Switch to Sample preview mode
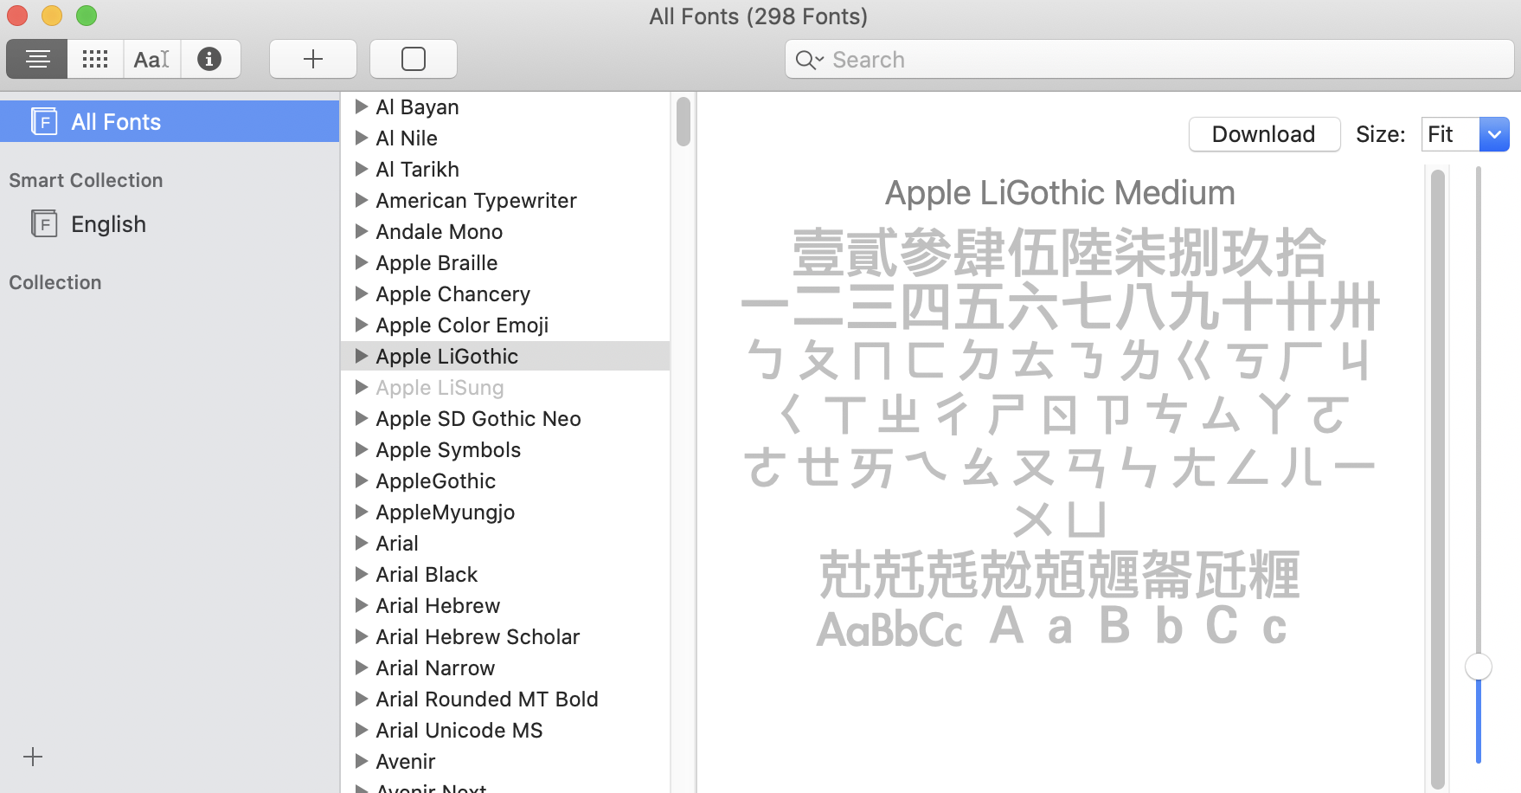 pos(37,59)
